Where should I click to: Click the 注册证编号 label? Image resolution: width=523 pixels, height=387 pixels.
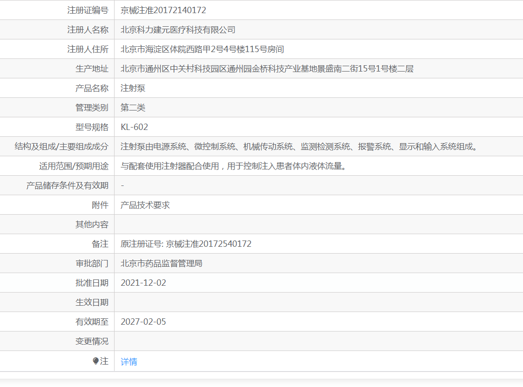88,10
